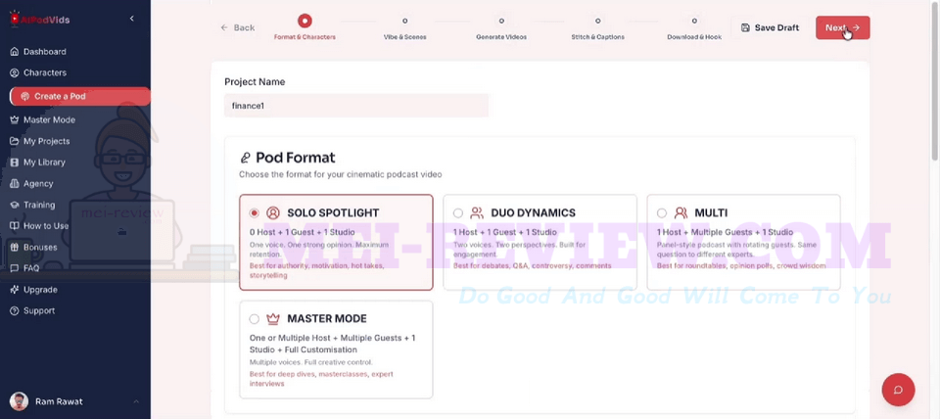Viewport: 940px width, 419px height.
Task: Click the Bonuses gift icon
Action: (15, 247)
